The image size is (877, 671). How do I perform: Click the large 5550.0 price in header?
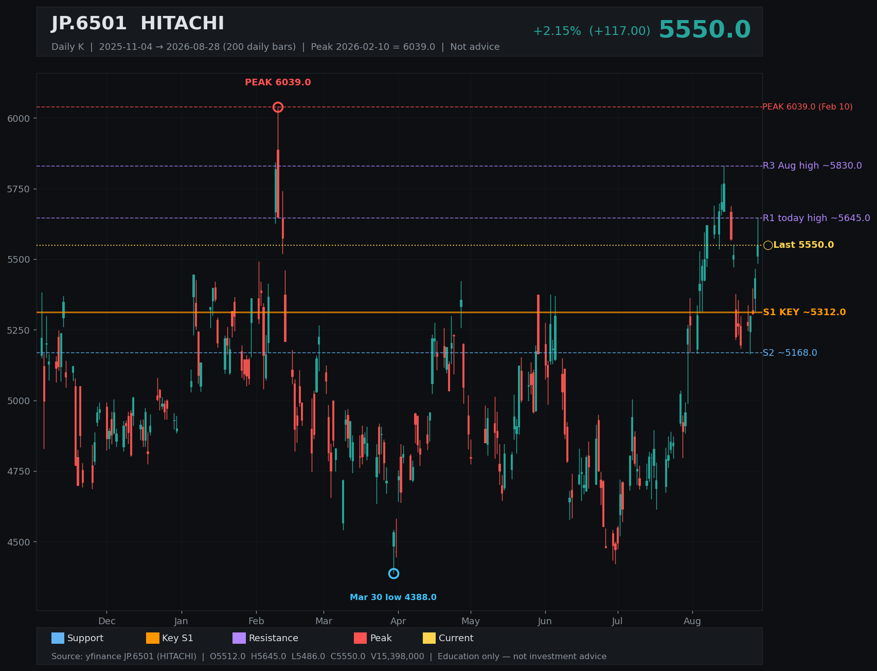705,30
